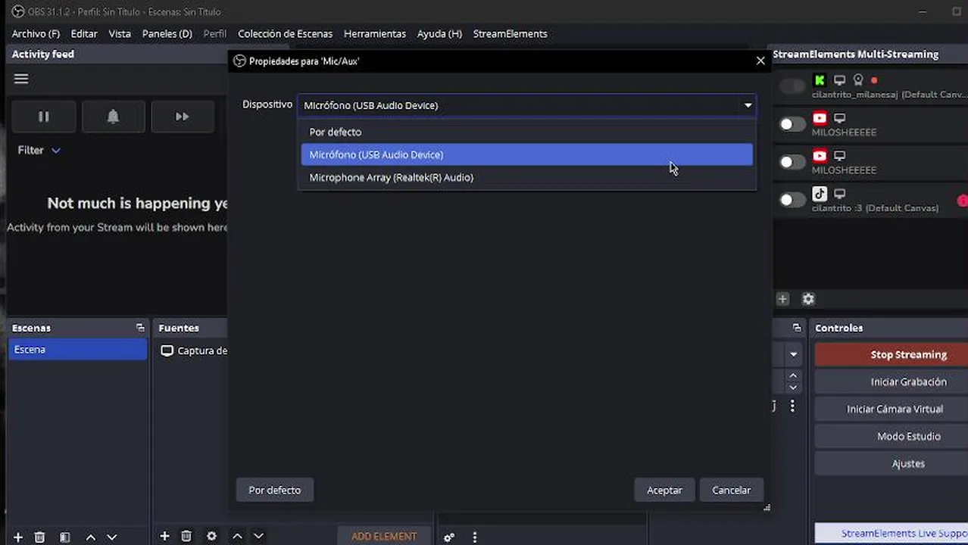The width and height of the screenshot is (968, 545).
Task: Enable the TikTok cilantrito :3 output
Action: point(792,200)
